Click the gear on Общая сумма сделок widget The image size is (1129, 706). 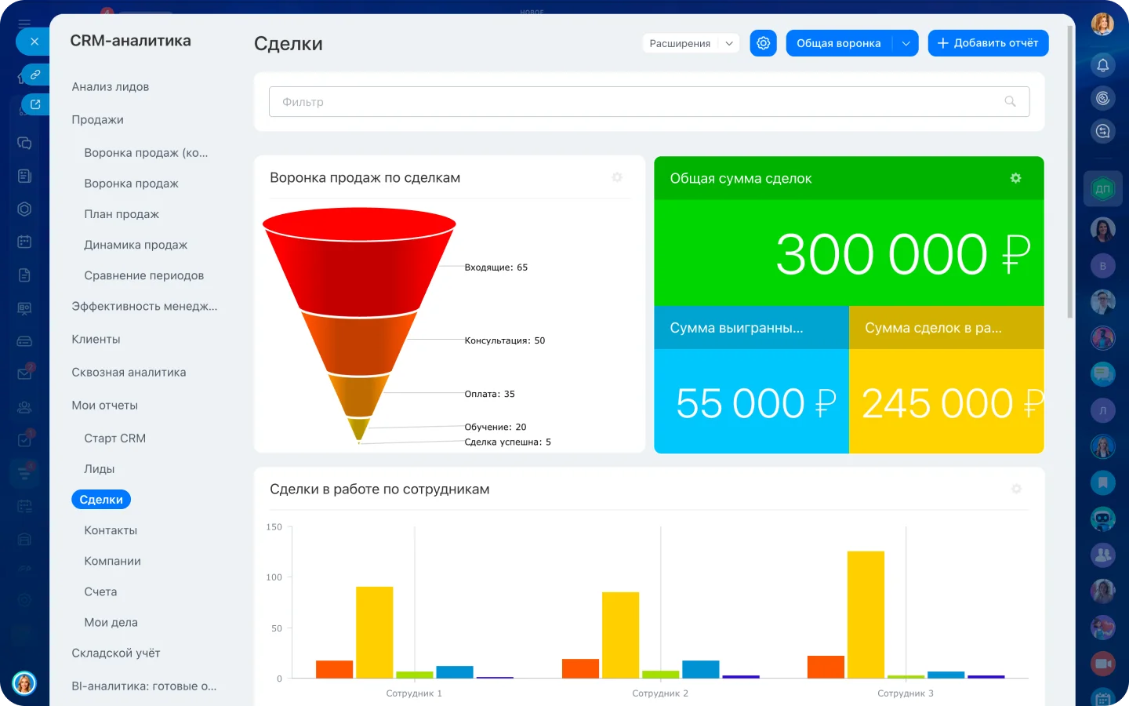[x=1015, y=178]
